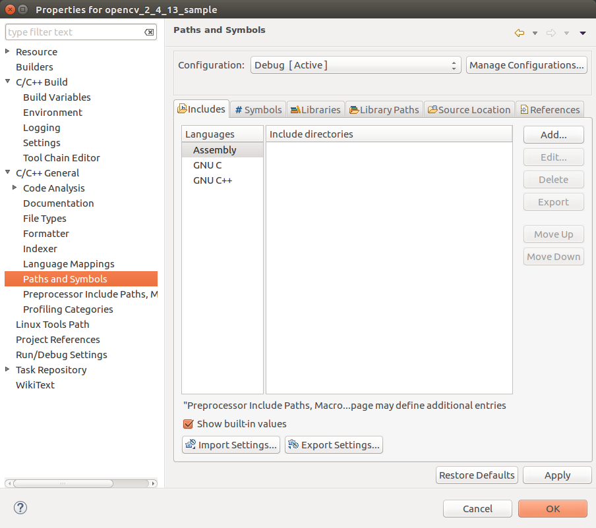
Task: Close the Properties dialog window
Action: click(x=11, y=9)
